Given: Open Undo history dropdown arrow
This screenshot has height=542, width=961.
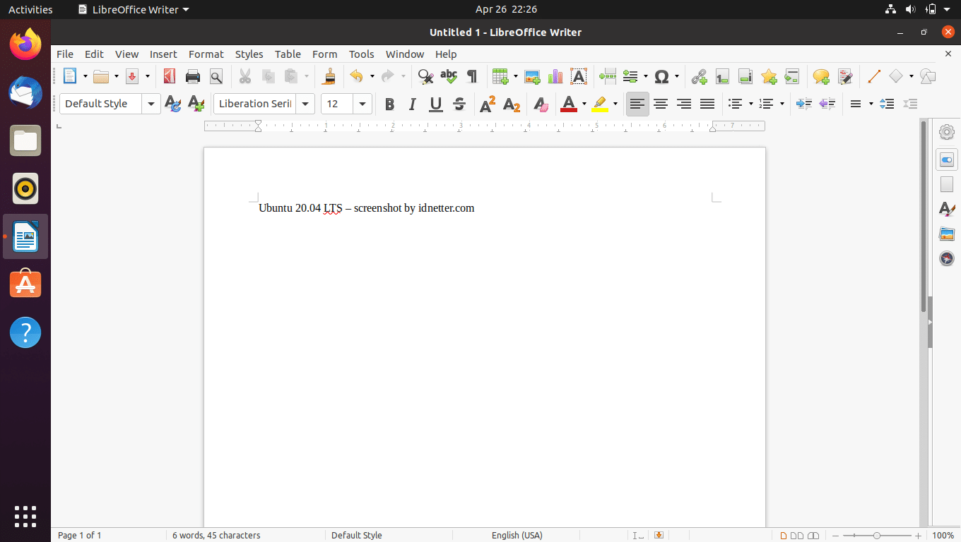Looking at the screenshot, I should (x=372, y=76).
